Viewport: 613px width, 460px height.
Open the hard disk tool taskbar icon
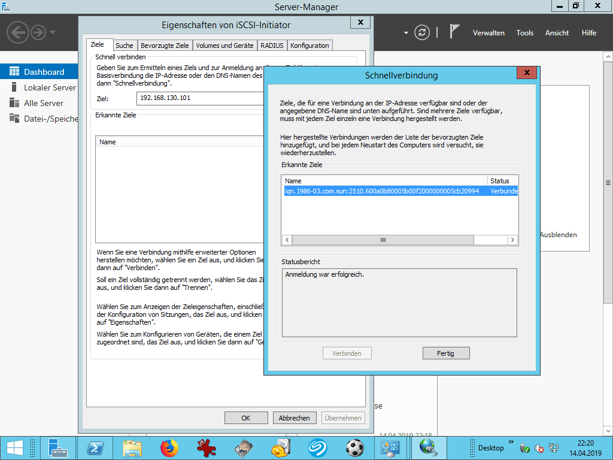tap(244, 448)
